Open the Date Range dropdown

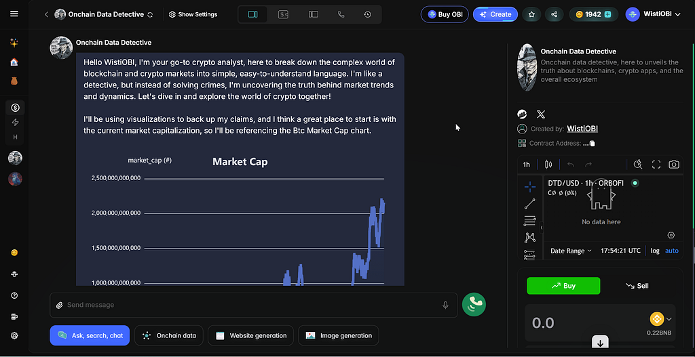(x=571, y=251)
